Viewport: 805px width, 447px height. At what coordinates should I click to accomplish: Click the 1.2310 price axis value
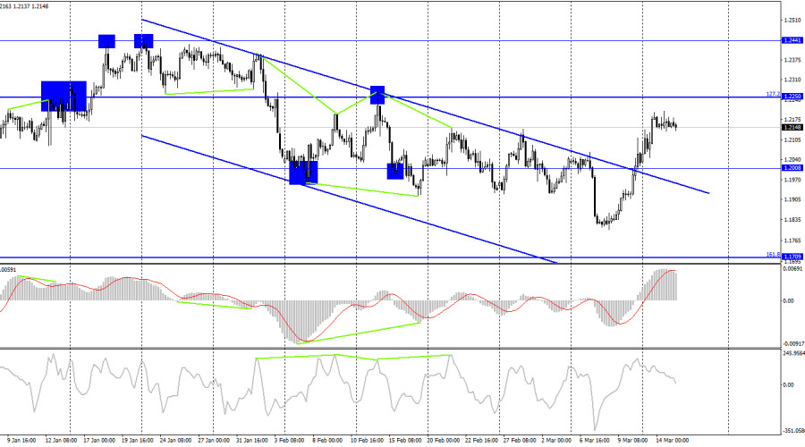(x=792, y=80)
